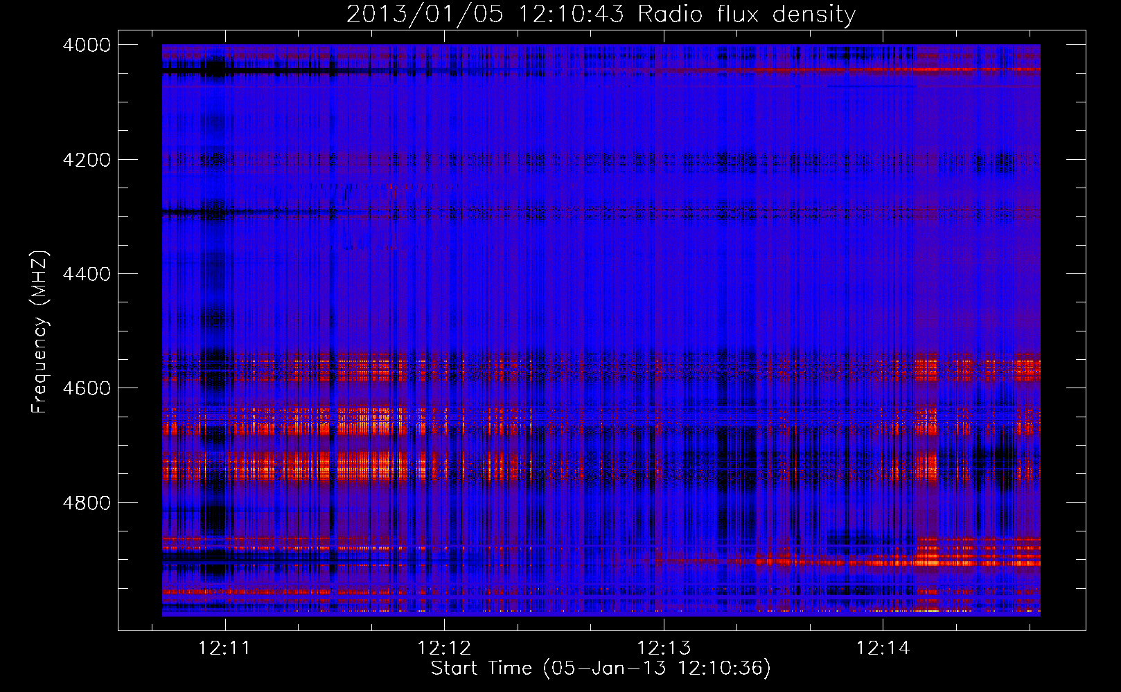Click the 'Start Time (05-Jan-13 12:10:36)' x-axis label
The image size is (1121, 692).
(601, 668)
